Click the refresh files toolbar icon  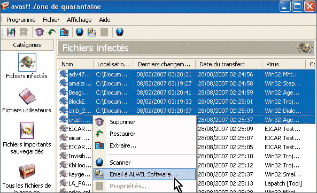click(x=11, y=32)
